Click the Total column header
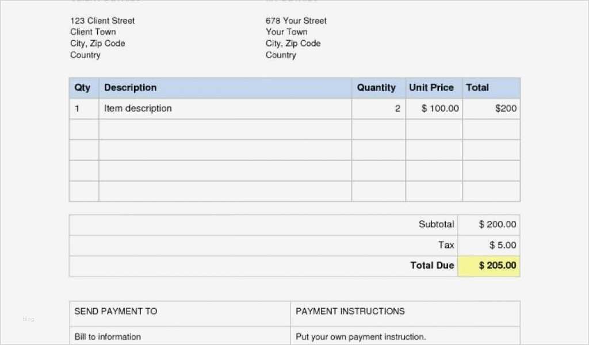This screenshot has height=345, width=589. tap(477, 88)
